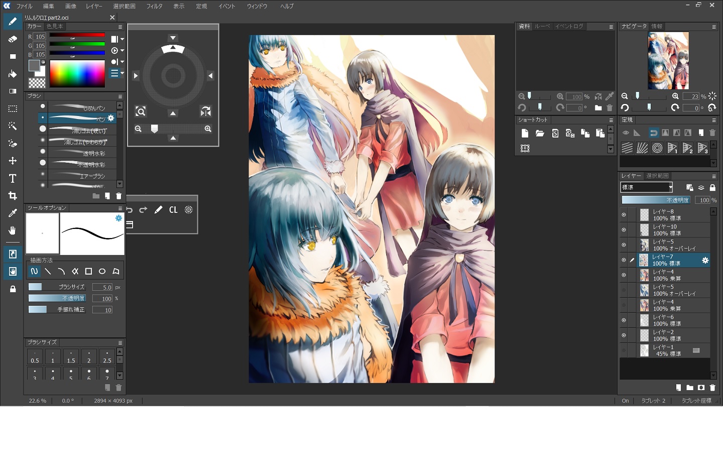Click the flip view icon in the pad
The width and height of the screenshot is (723, 467).
click(206, 111)
